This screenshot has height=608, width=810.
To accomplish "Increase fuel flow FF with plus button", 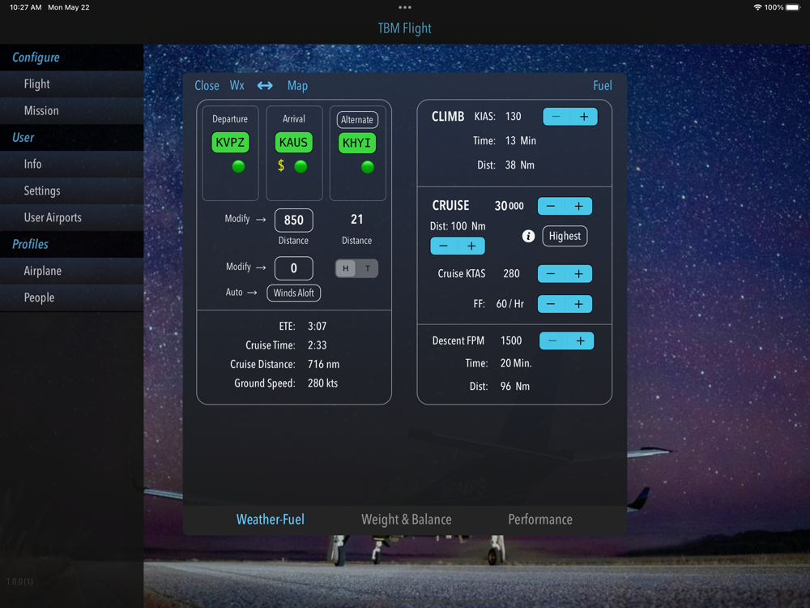I will click(578, 304).
